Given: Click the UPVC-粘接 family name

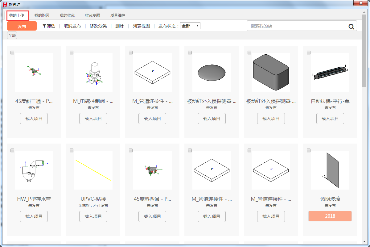Looking at the screenshot, I should tap(93, 199).
